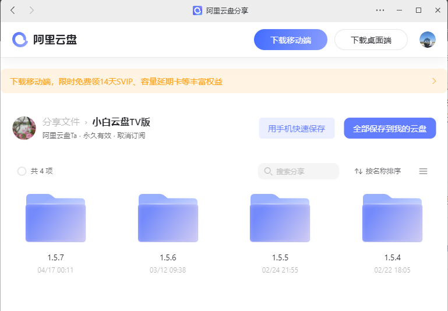Viewport: 448px width, 311px height.
Task: Focus the 搜索分享 search field
Action: pos(299,171)
